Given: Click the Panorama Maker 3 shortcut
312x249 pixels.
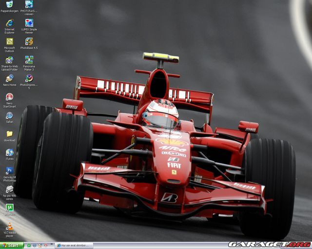Looking at the screenshot, I should pyautogui.click(x=29, y=60).
